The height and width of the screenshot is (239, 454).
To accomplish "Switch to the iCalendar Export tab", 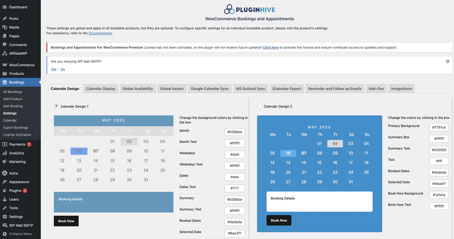I will coord(287,89).
